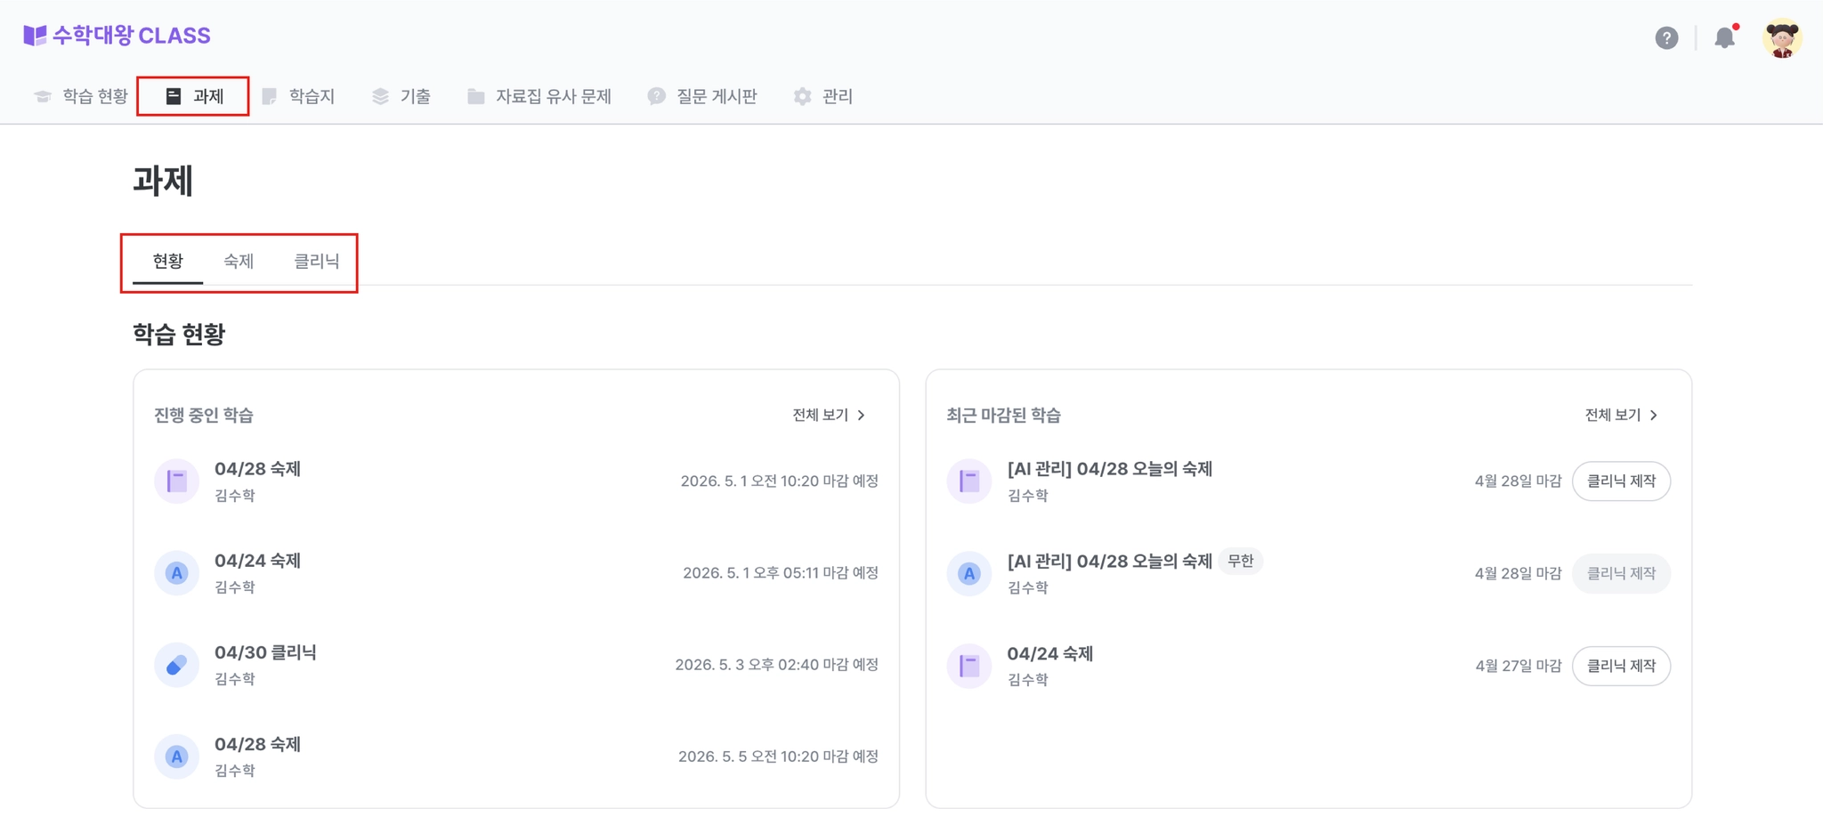
Task: Click 클리닉 제작 for [AI 관리] 04/28 first item
Action: tap(1621, 481)
